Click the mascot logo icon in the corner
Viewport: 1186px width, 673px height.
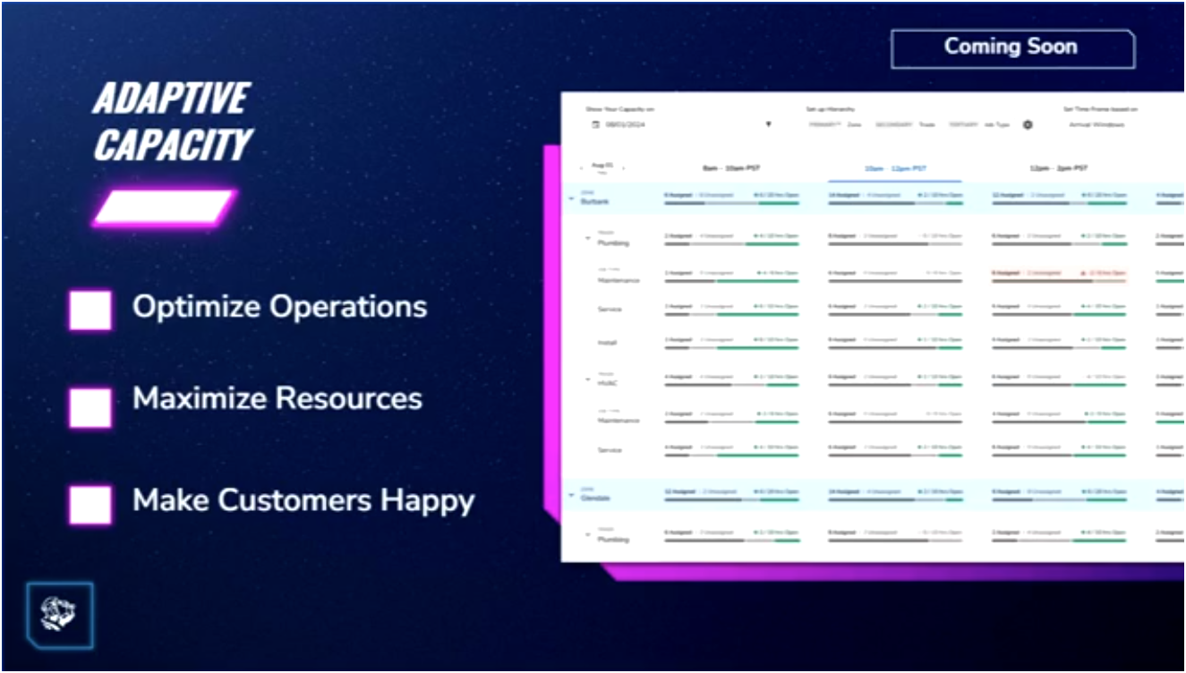(x=59, y=614)
